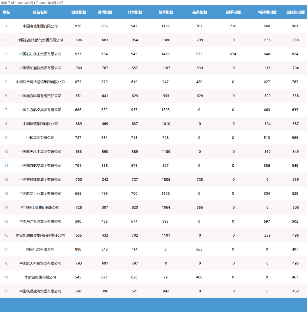Viewport: 307px width, 312px height.
Task: Click the 单位名称 column header
Action: tap(40, 12)
